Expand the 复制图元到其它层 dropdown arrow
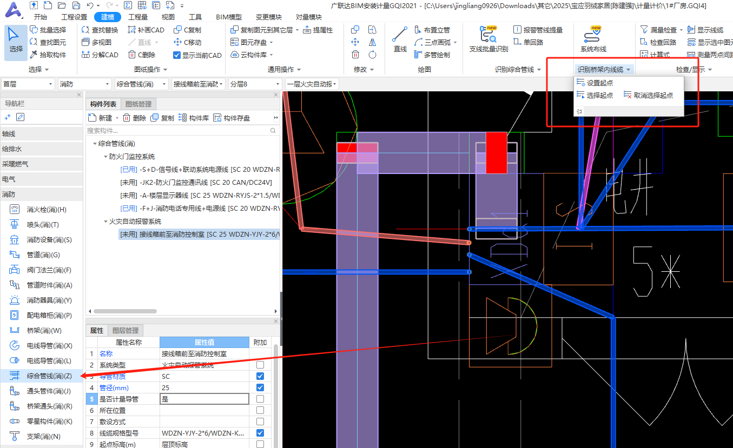The width and height of the screenshot is (733, 448). 298,30
